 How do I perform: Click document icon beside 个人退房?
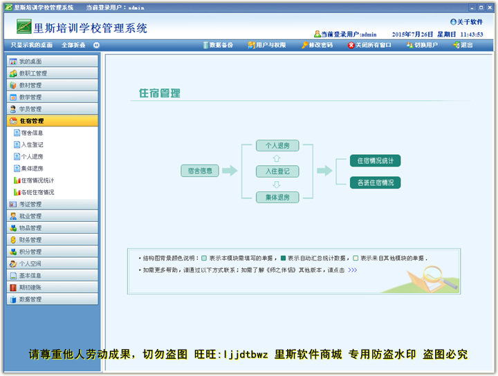tap(17, 156)
